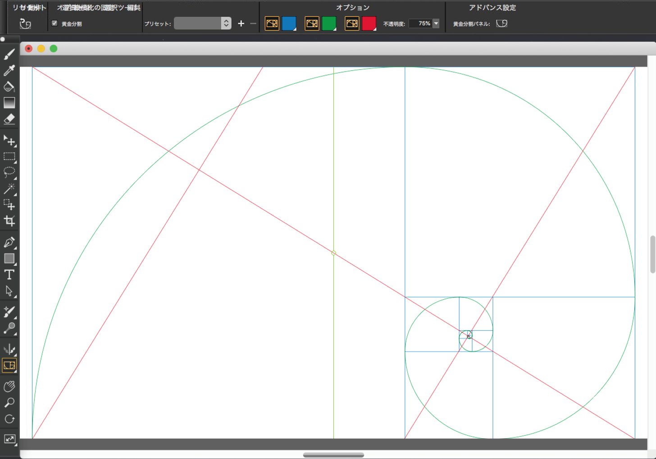This screenshot has width=656, height=459.
Task: Pick the Eyedropper (Dropper) tool
Action: pos(9,70)
